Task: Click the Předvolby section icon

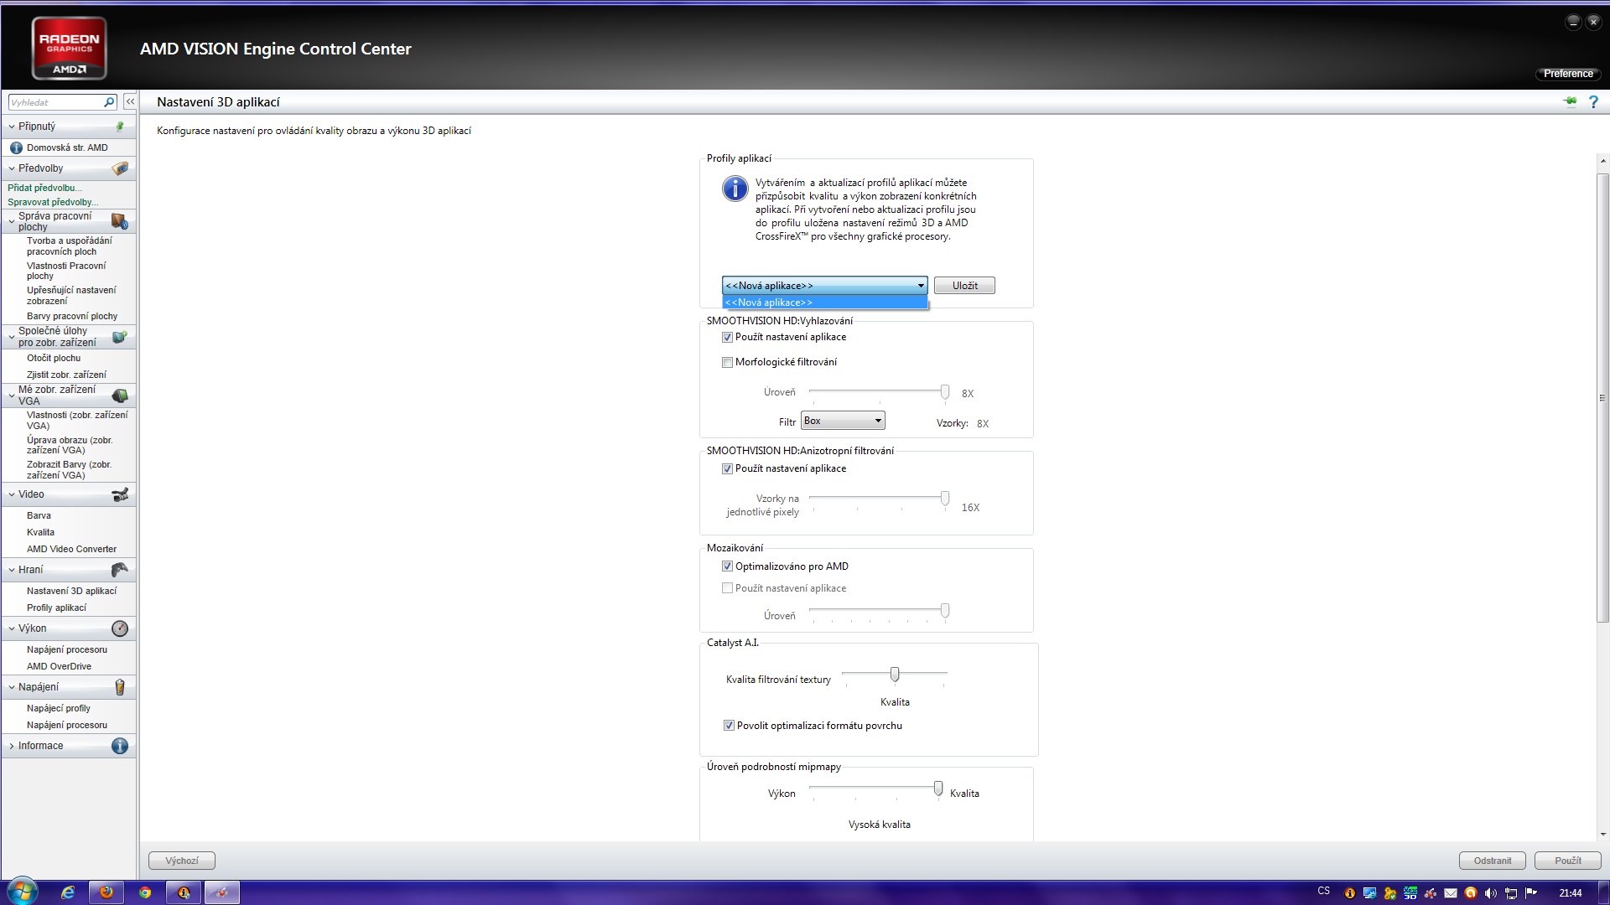Action: tap(120, 168)
